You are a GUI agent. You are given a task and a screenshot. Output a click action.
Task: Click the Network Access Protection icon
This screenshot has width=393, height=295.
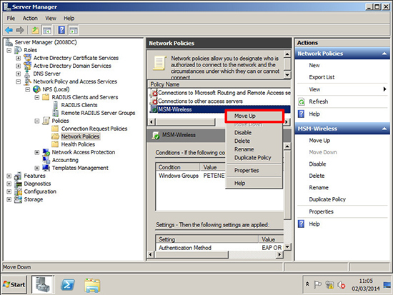tap(46, 152)
